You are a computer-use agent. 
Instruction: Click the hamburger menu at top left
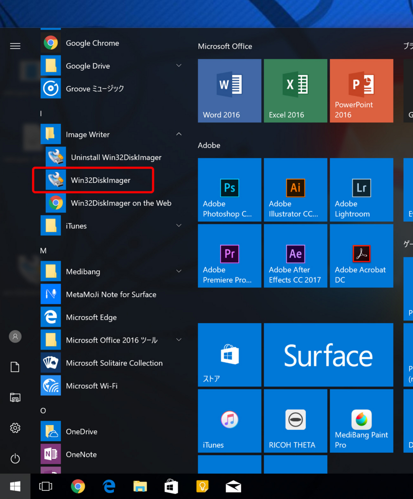[x=15, y=46]
